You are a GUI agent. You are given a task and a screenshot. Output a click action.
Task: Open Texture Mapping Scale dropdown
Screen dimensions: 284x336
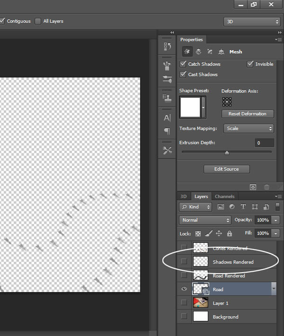(248, 129)
